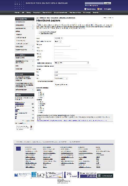Open the faculty selection dropdown
The image size is (128, 186).
(71, 63)
